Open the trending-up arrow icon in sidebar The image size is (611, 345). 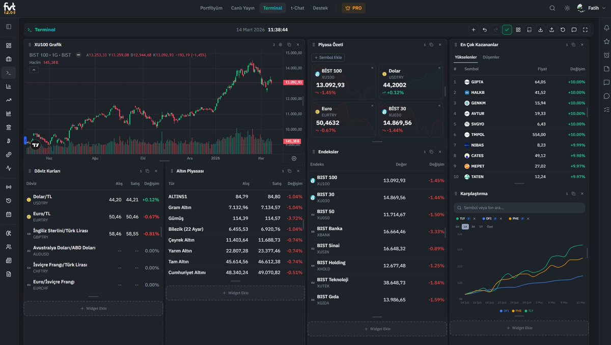9,100
